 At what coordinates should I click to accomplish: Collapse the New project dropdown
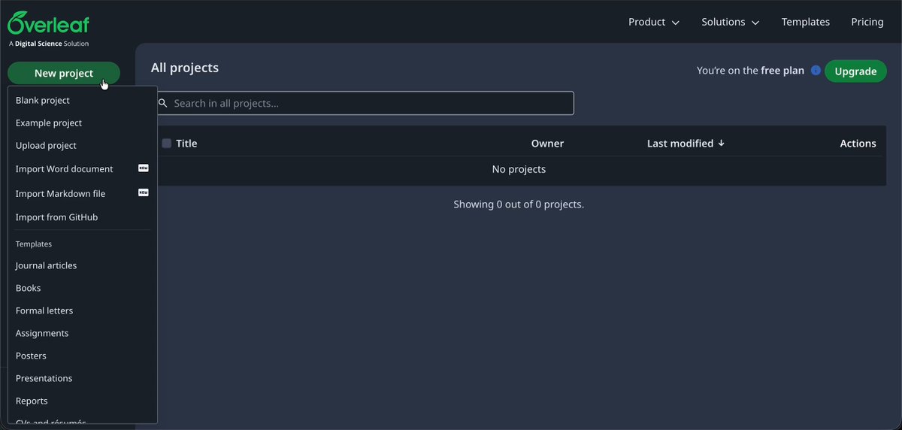(x=64, y=73)
